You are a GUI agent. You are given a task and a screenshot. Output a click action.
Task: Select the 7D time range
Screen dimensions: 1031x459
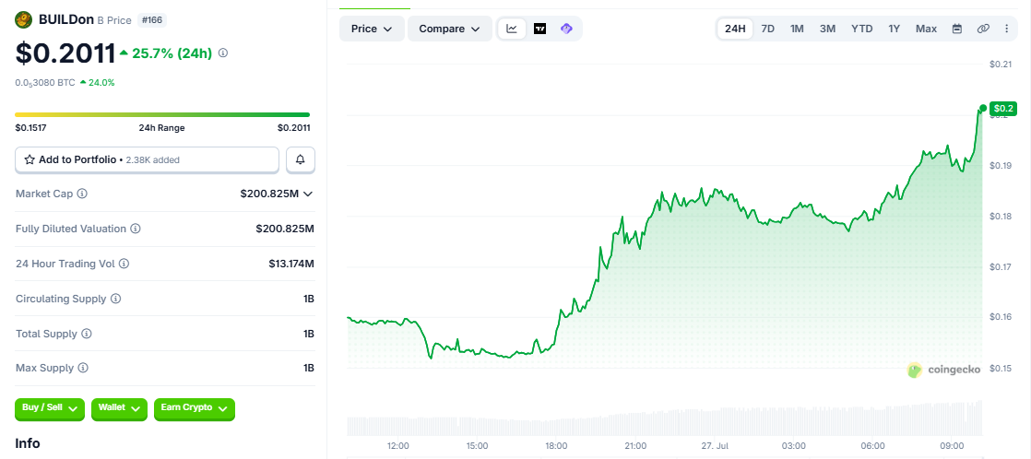(x=767, y=29)
